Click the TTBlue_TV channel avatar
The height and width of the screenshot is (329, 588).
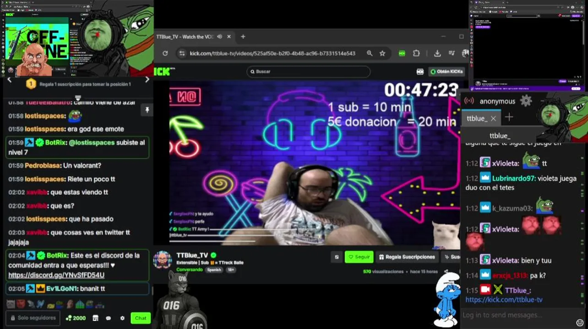coord(162,260)
